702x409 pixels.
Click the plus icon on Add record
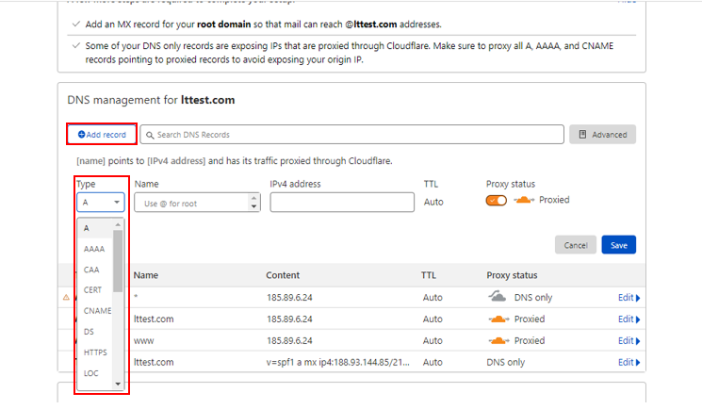81,135
